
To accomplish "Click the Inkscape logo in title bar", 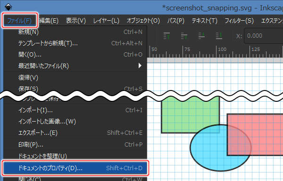I will pyautogui.click(x=8, y=7).
